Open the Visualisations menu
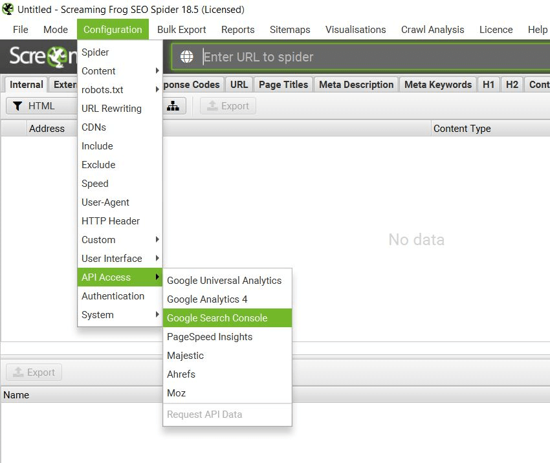Image resolution: width=550 pixels, height=463 pixels. [x=355, y=30]
